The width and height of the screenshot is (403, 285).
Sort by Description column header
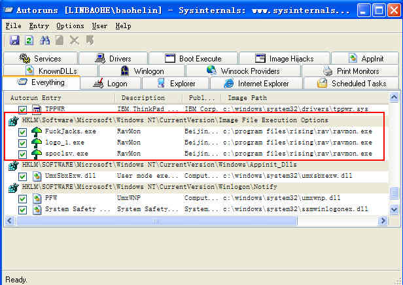click(x=149, y=98)
